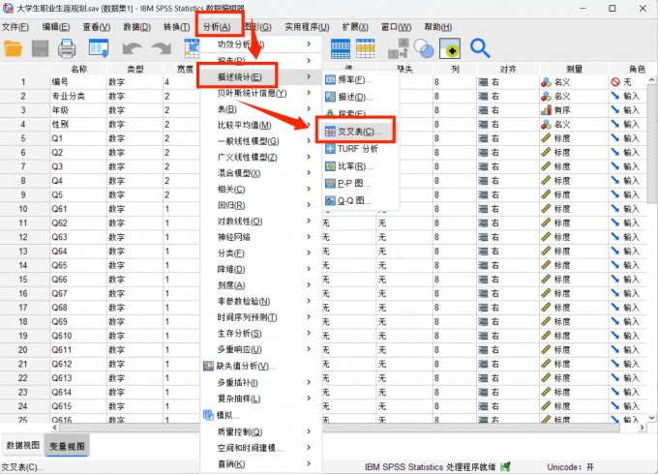Expand the 比较平均值(M) submenu
658x474 pixels.
[309, 125]
